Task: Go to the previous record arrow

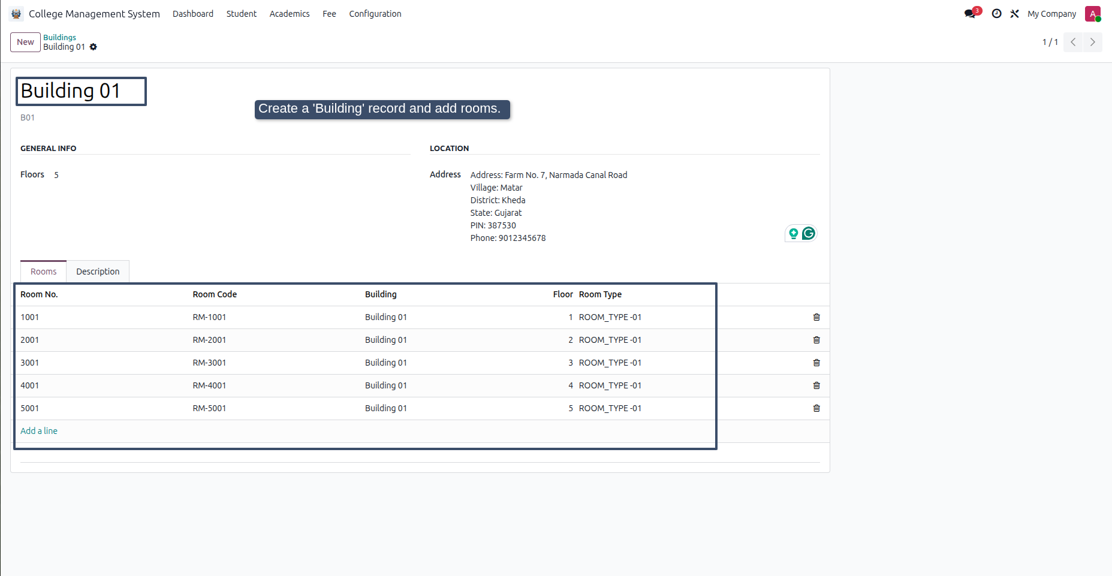Action: pyautogui.click(x=1073, y=42)
